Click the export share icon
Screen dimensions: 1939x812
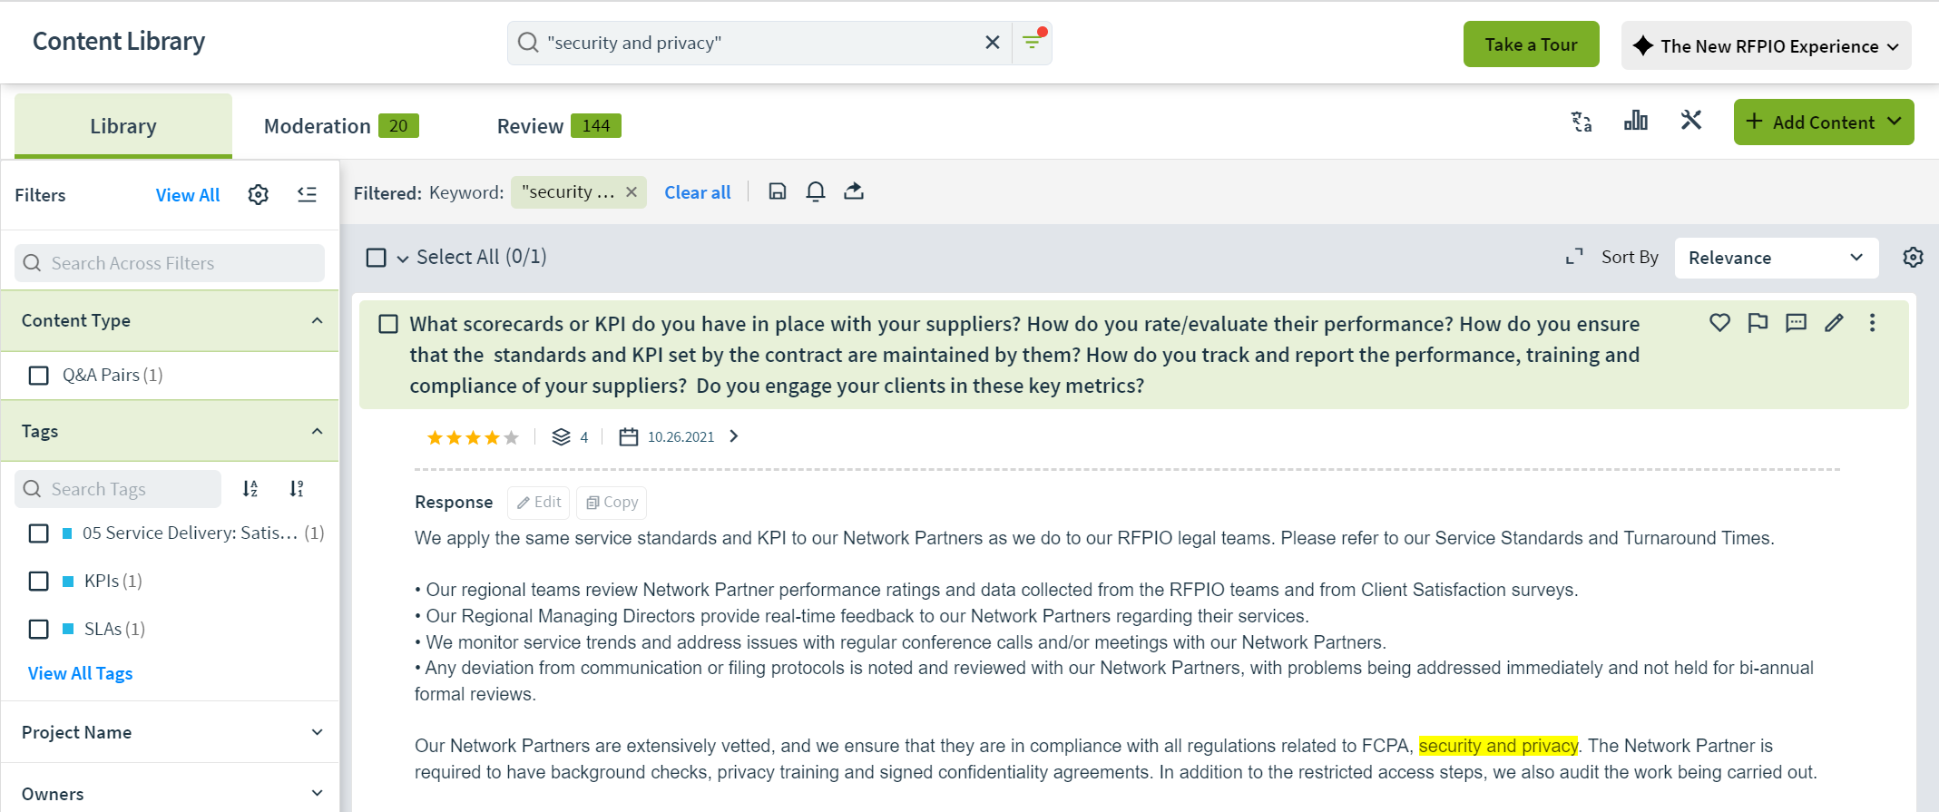click(854, 191)
